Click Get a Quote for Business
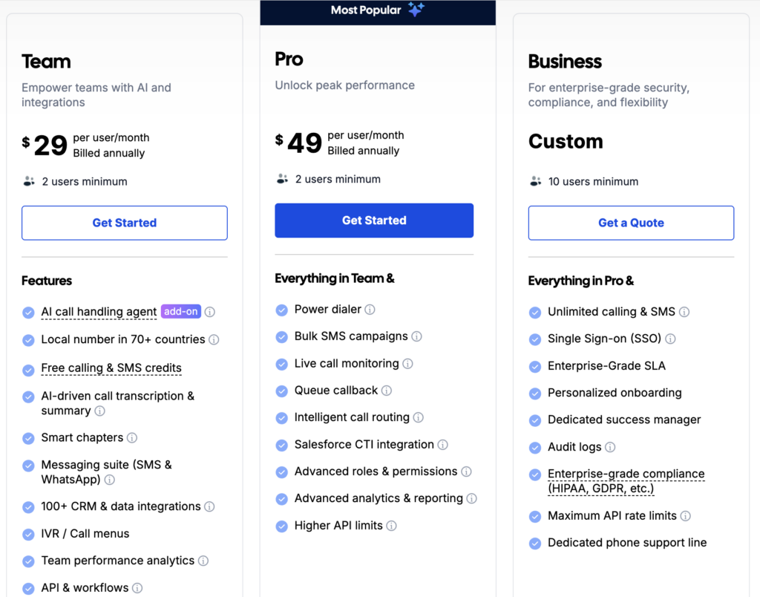760x597 pixels. click(631, 223)
